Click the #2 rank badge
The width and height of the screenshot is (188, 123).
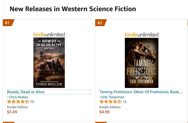click(100, 23)
